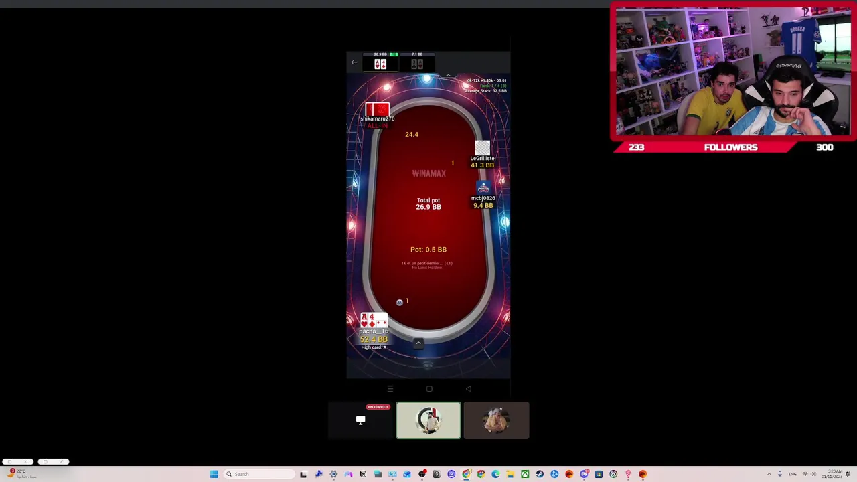Open the Steam taskbar icon

tap(540, 474)
